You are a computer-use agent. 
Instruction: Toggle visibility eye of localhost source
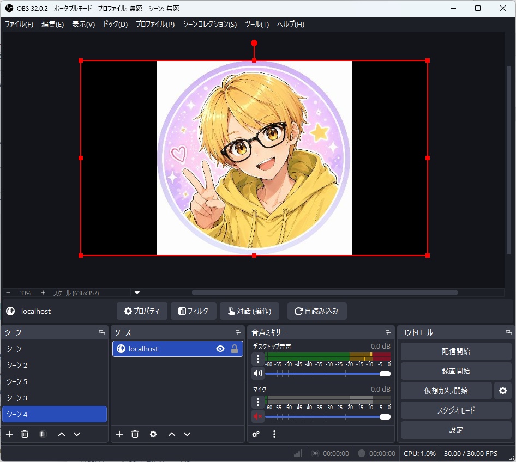220,349
